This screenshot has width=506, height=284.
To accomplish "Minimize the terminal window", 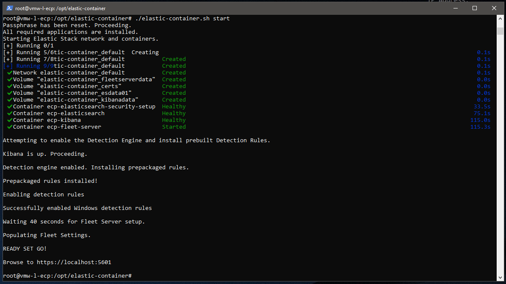I will pyautogui.click(x=455, y=8).
